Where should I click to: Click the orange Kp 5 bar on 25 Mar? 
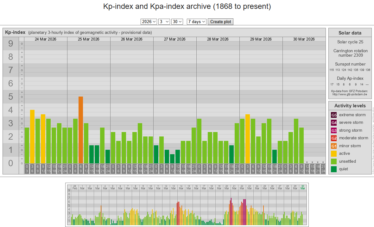click(81, 130)
